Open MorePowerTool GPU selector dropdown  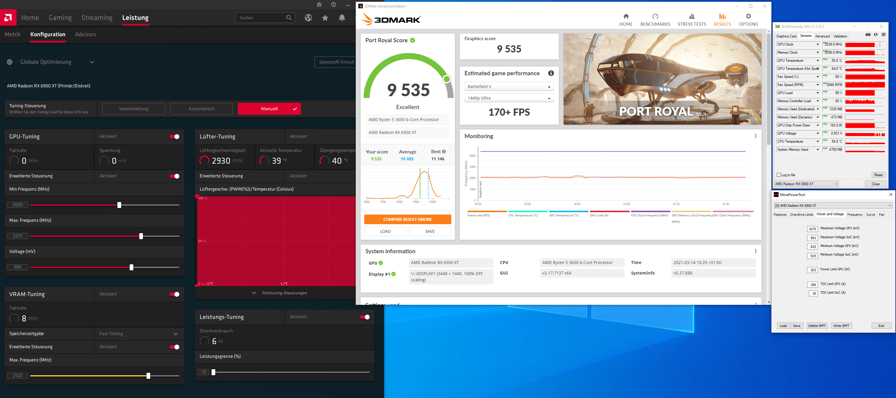coord(833,206)
